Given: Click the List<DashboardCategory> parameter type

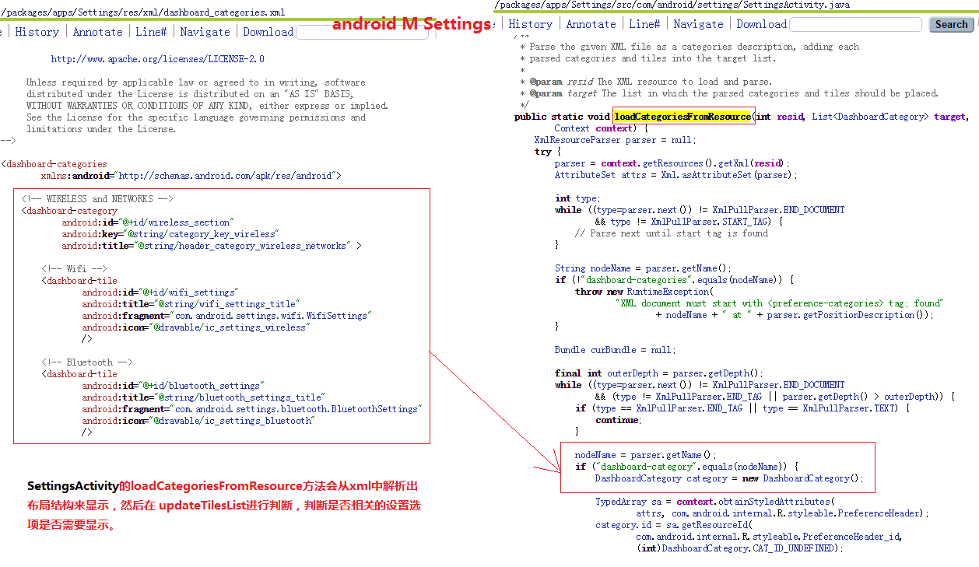Looking at the screenshot, I should click(x=871, y=117).
